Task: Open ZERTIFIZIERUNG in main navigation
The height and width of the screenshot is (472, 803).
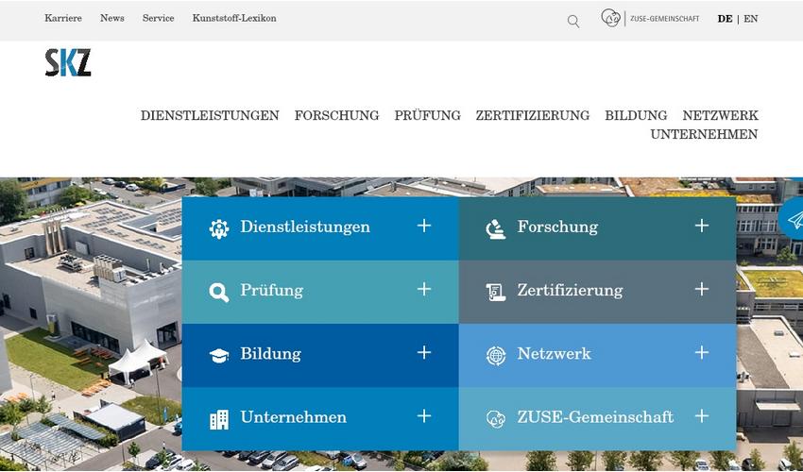Action: point(533,116)
